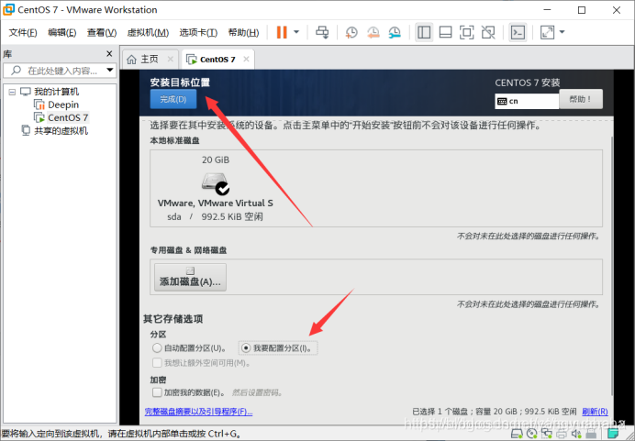Screen dimensions: 635x441
Task: Select the Deepin virtual machine
Action: (x=62, y=105)
